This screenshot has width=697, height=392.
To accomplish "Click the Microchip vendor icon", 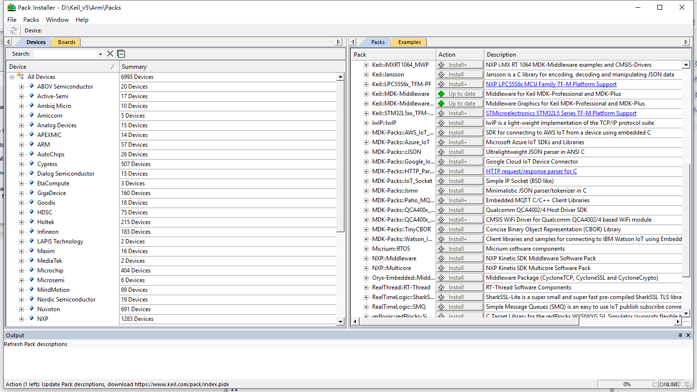I will [32, 270].
